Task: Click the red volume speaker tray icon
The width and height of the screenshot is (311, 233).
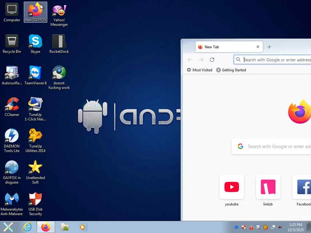Action: [280, 227]
